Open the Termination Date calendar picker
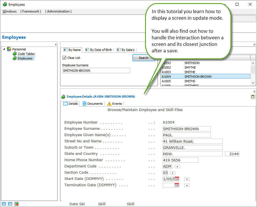 tap(177, 185)
